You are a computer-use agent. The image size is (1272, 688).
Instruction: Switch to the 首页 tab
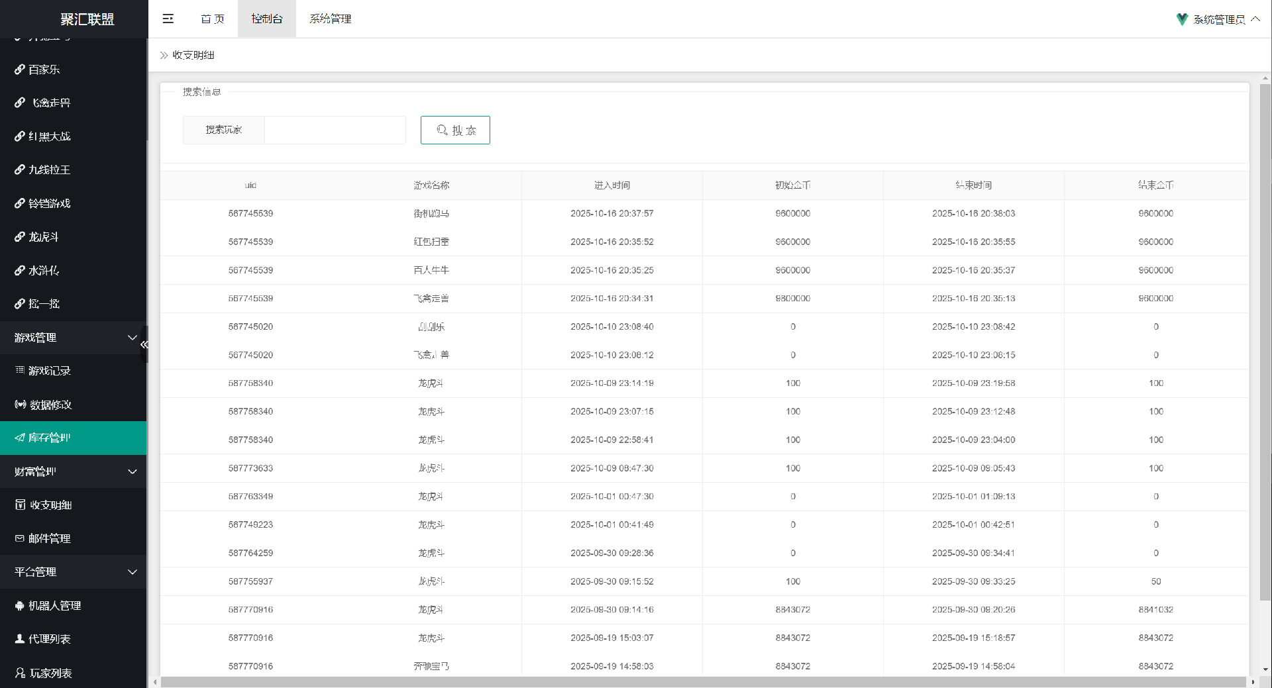tap(213, 19)
